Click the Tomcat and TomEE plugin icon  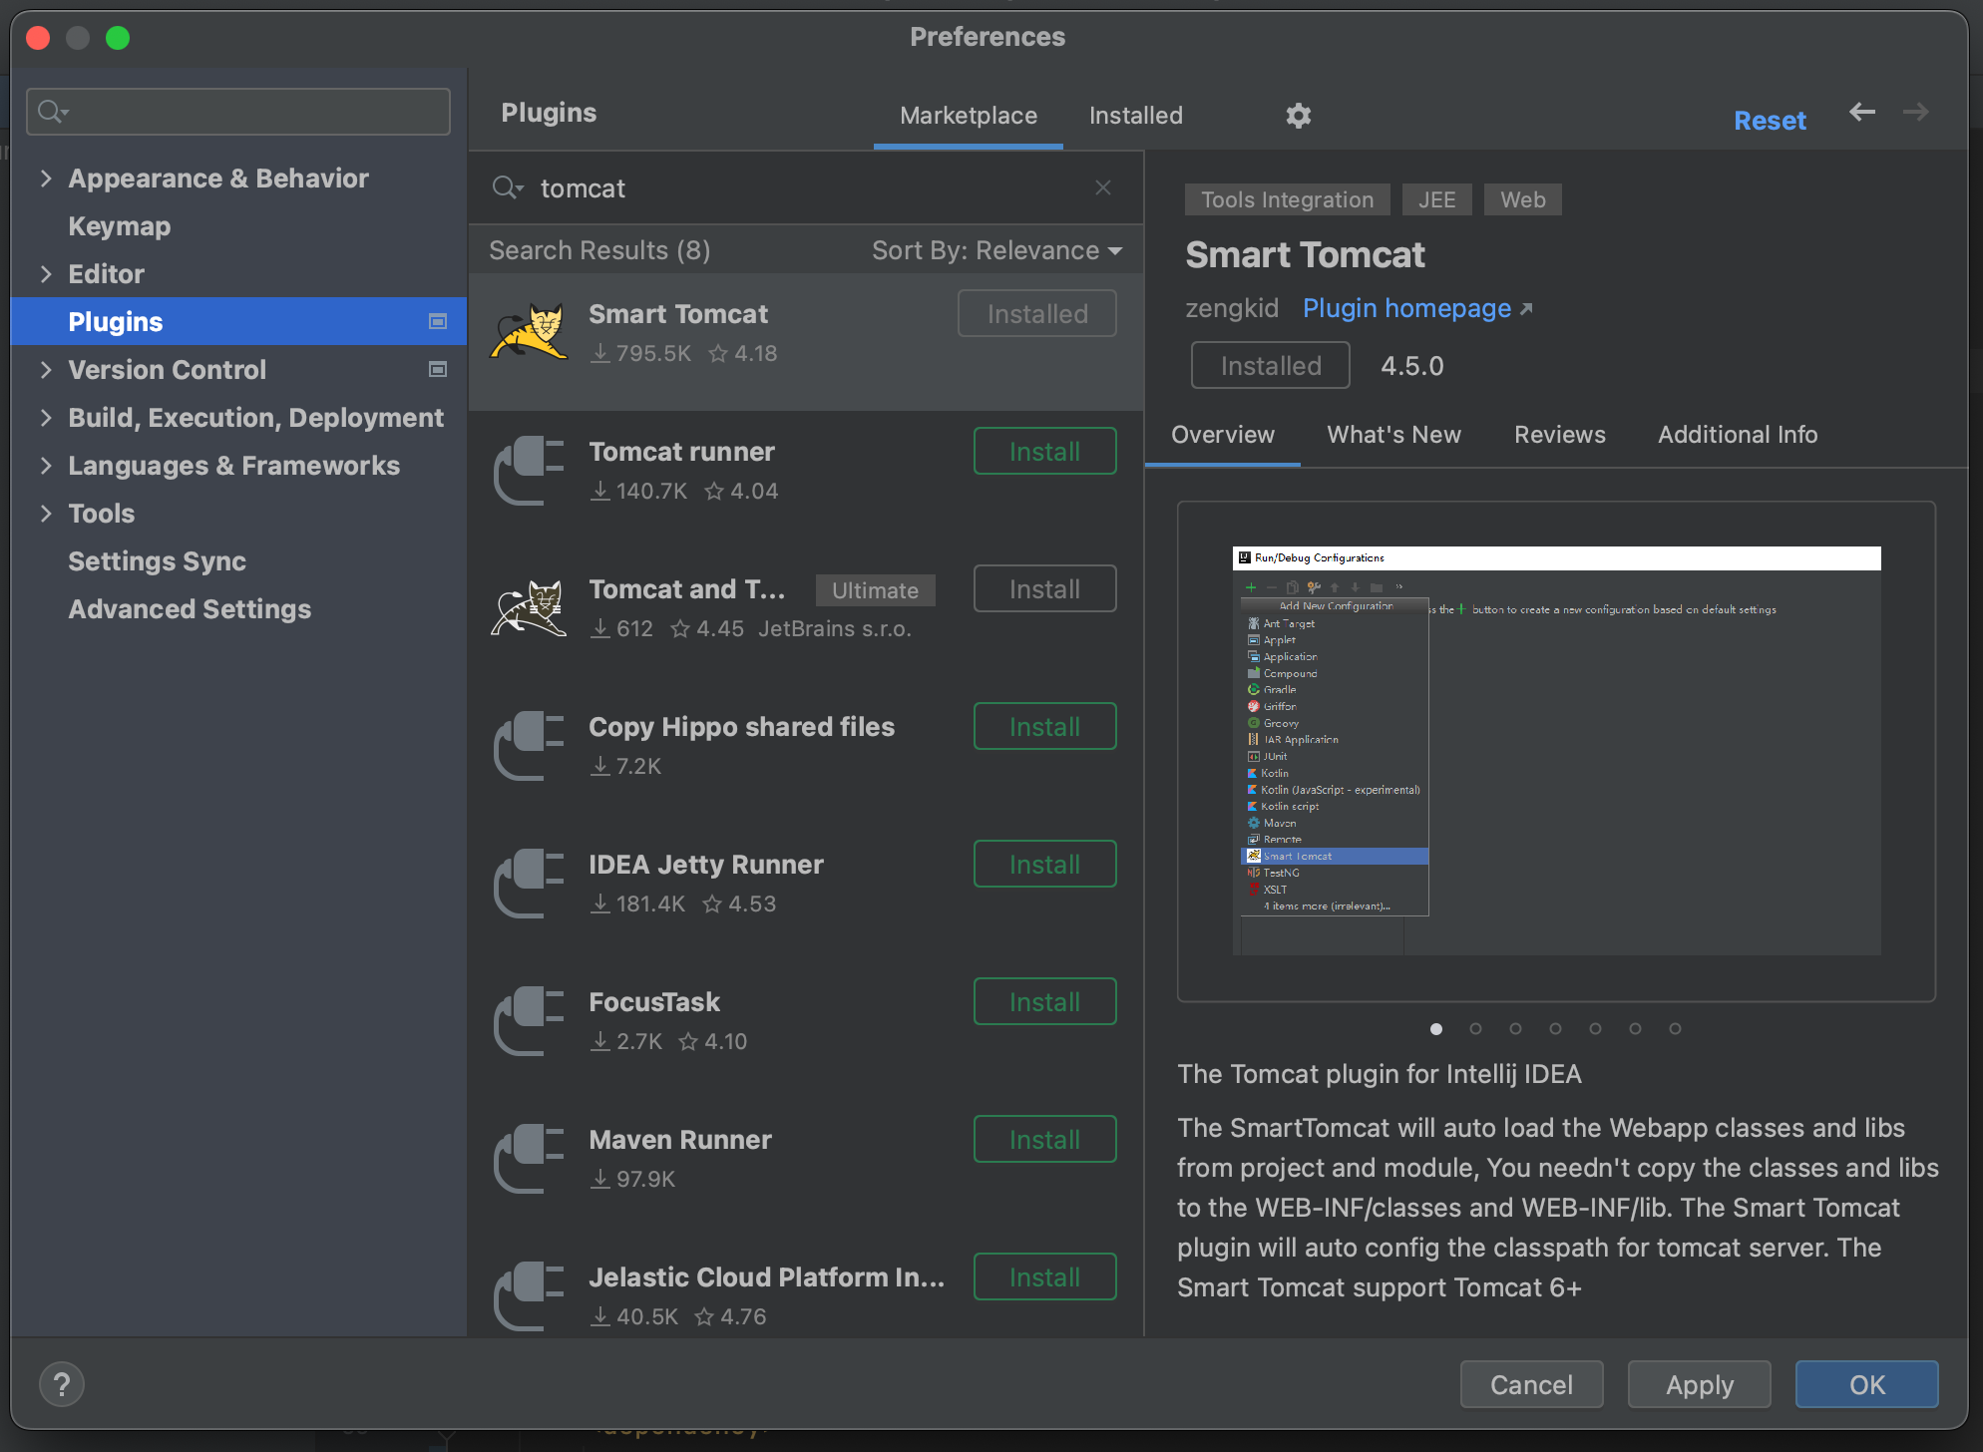(x=529, y=608)
